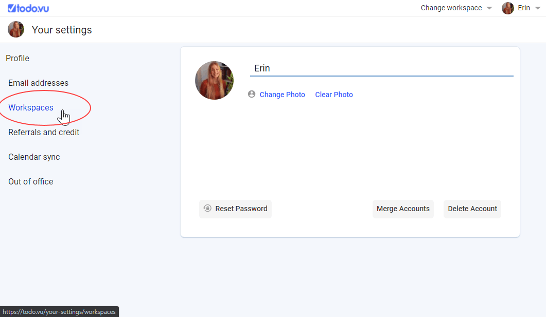This screenshot has height=317, width=546.
Task: Click the Merge Accounts button
Action: 403,209
